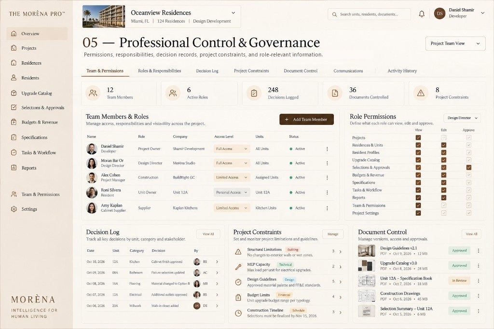Image resolution: width=494 pixels, height=329 pixels.
Task: Open the Specifications sidebar icon
Action: [x=14, y=137]
